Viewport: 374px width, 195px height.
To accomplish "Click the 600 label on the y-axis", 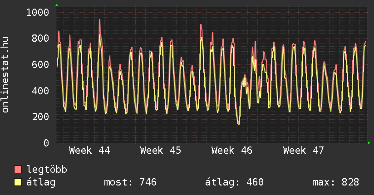I will (x=40, y=64).
